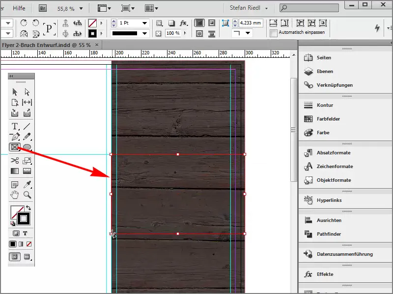This screenshot has height=294, width=393.
Task: Select the Scissors tool
Action: click(x=15, y=161)
